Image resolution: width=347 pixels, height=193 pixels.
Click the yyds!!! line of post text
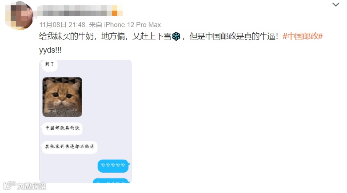[50, 50]
